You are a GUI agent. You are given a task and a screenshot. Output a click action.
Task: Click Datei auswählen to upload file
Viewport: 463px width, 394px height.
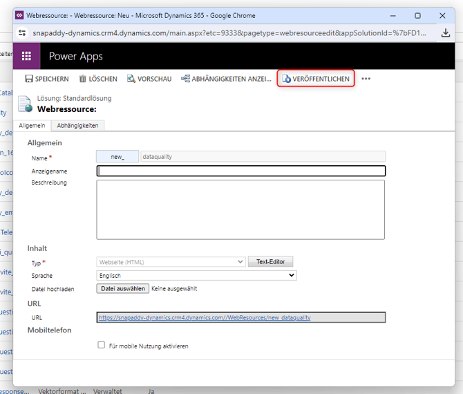click(x=122, y=288)
